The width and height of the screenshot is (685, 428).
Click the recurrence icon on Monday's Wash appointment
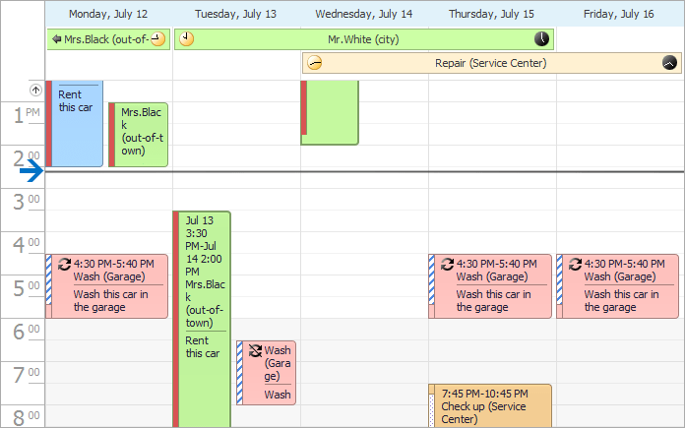(65, 264)
